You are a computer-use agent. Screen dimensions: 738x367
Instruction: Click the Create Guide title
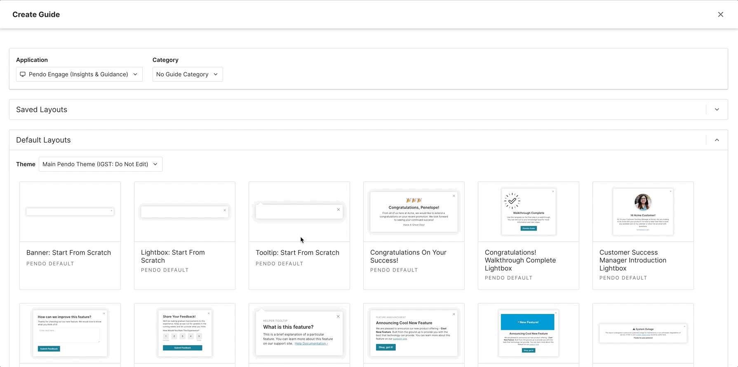click(36, 14)
